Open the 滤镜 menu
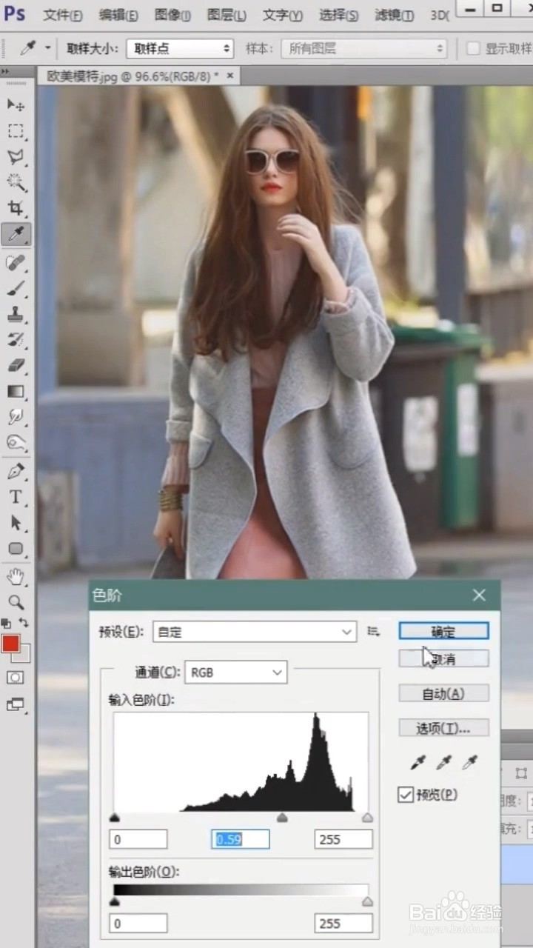This screenshot has height=948, width=533. 395,15
